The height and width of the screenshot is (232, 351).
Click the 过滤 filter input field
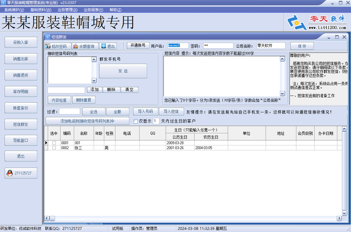(70, 111)
